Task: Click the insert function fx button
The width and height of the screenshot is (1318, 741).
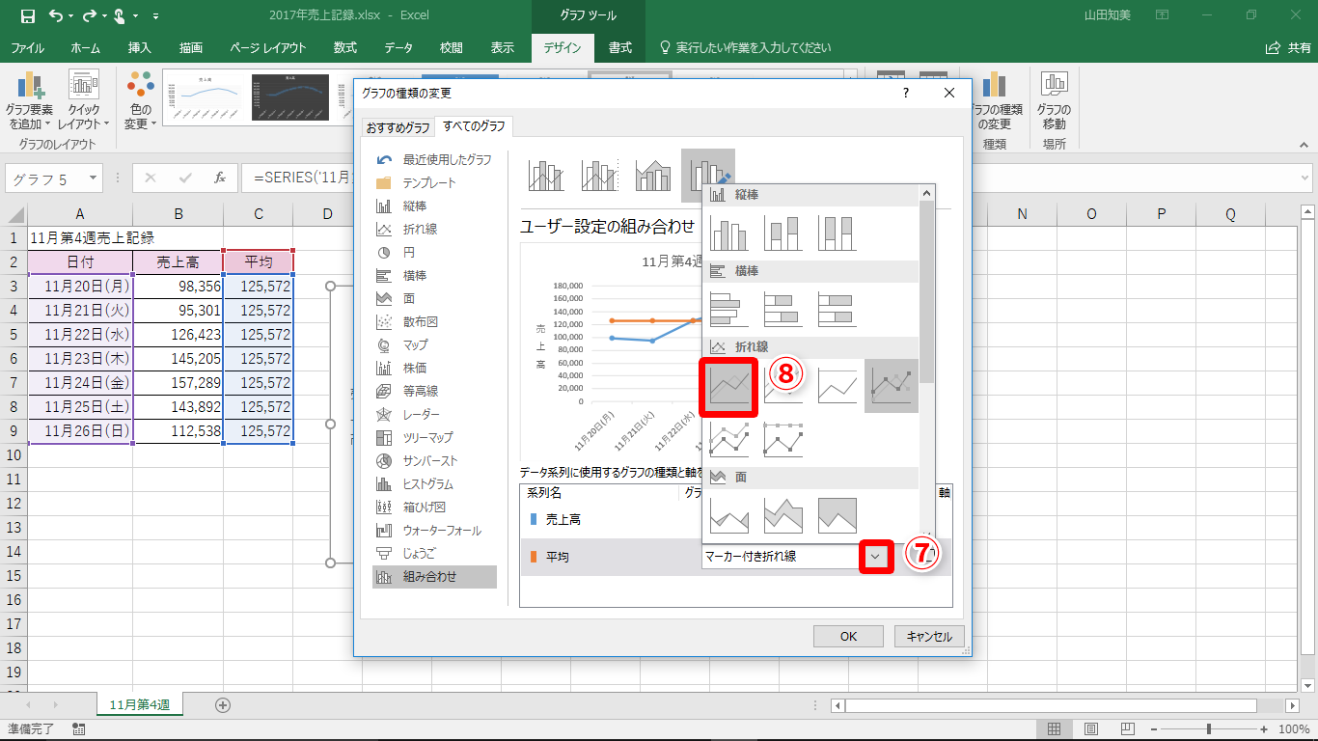Action: point(220,178)
